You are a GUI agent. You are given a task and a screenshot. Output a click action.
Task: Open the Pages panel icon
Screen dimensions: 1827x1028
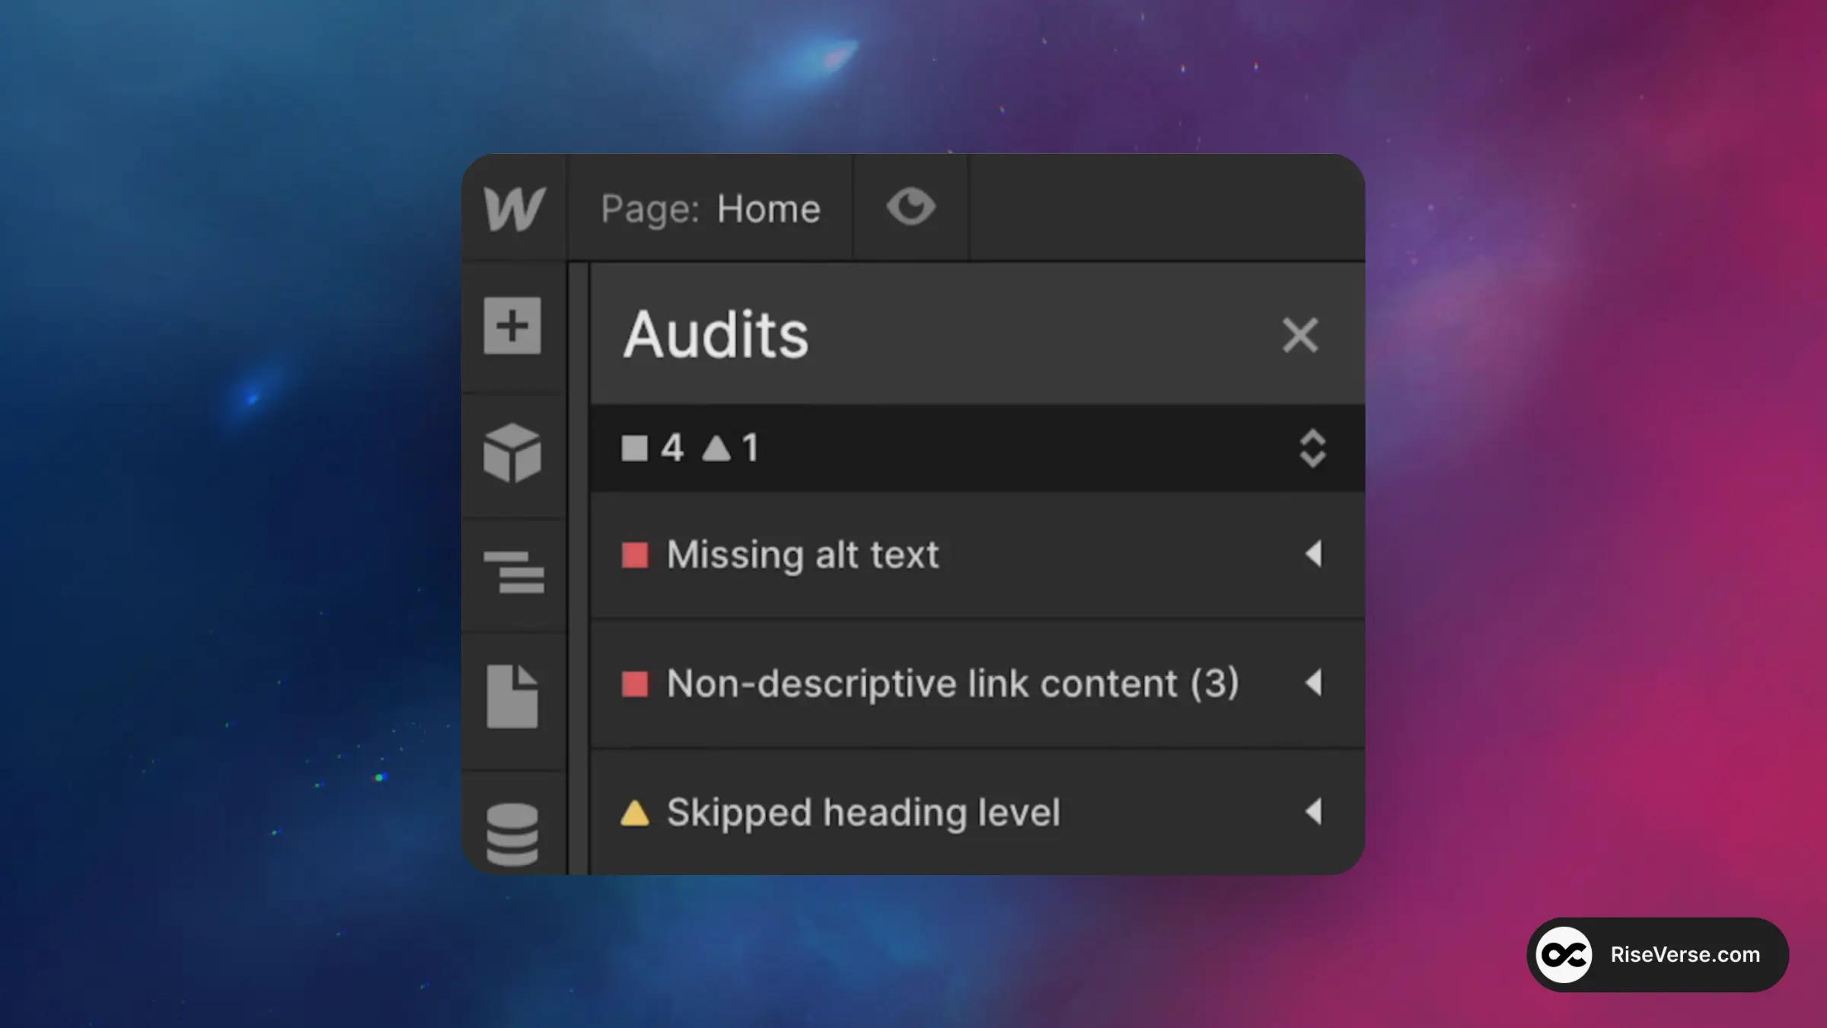tap(512, 696)
